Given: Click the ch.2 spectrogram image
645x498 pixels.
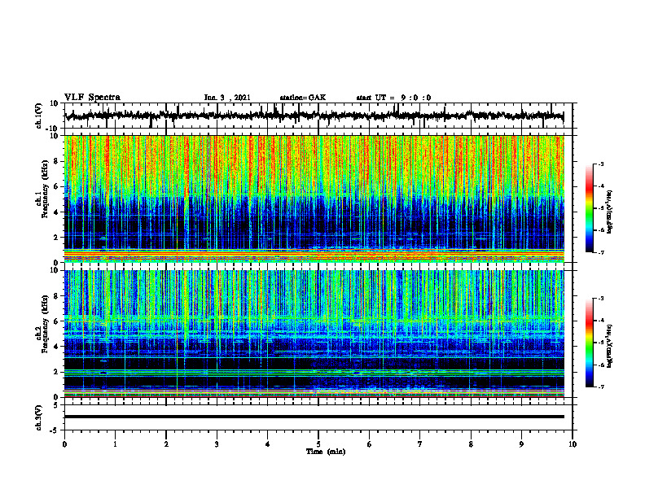Looking at the screenshot, I should tap(314, 334).
